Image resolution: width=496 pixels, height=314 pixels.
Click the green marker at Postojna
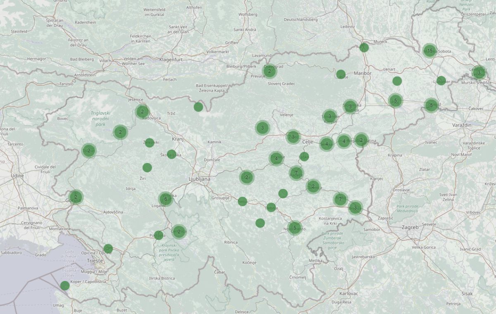tap(159, 235)
